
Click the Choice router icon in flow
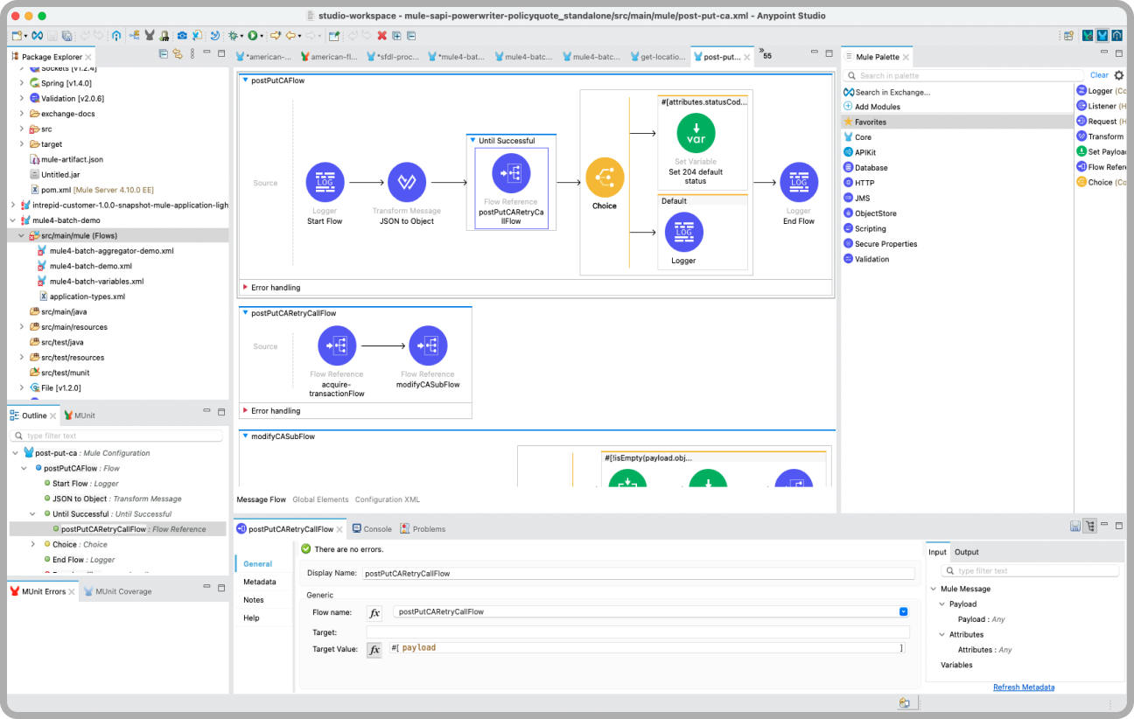click(x=605, y=178)
